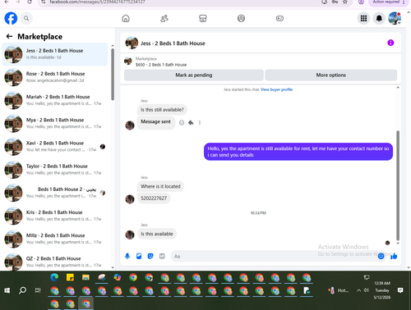This screenshot has height=310, width=411.
Task: Open the Taylor - 2 Beds 1 Bath House conversation
Action: pos(55,170)
